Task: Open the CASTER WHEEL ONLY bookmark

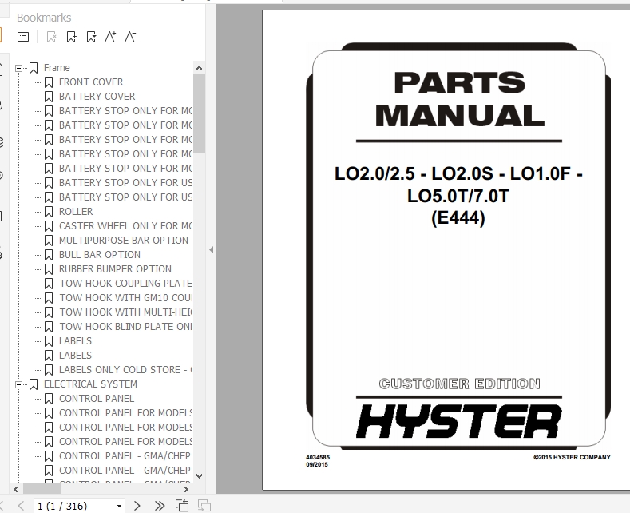Action: (x=125, y=226)
